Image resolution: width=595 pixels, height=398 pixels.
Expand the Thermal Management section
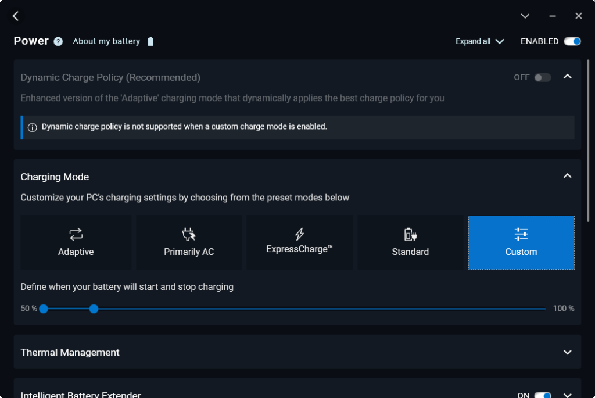(x=568, y=352)
